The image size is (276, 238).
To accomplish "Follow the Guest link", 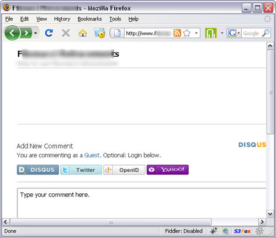I will point(92,155).
